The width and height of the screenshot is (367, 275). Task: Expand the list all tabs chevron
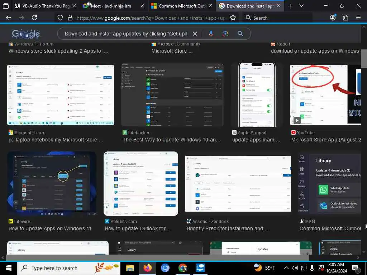click(x=301, y=6)
